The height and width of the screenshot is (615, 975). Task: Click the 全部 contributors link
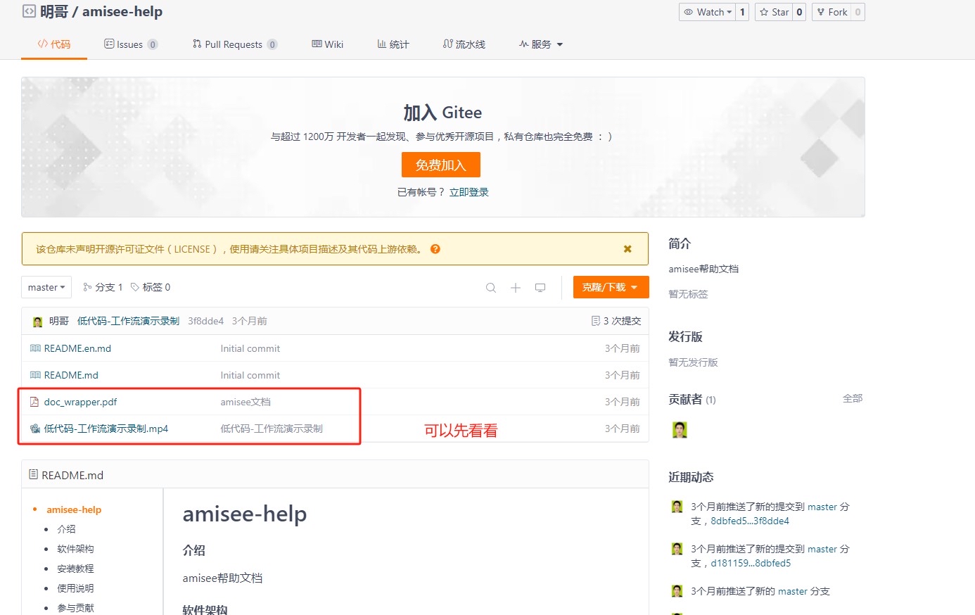tap(853, 398)
